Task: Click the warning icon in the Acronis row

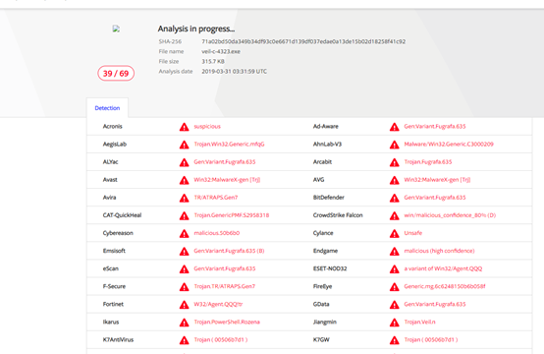Action: click(185, 127)
